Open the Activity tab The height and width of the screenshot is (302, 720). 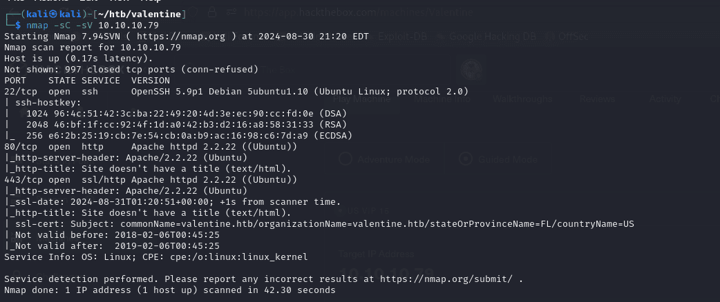(665, 99)
